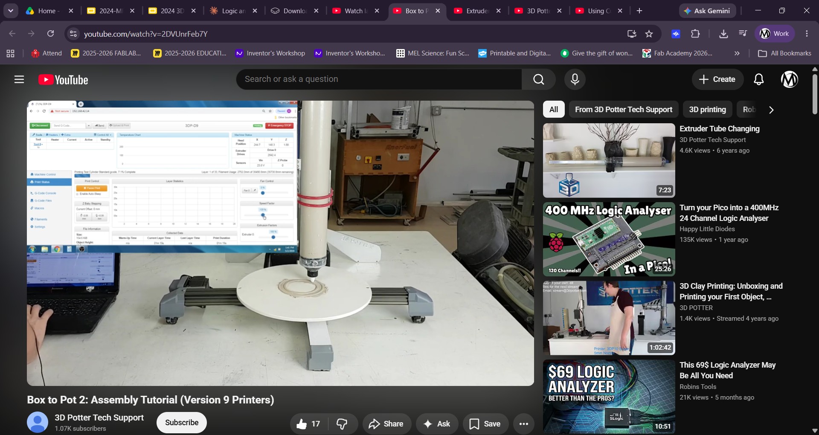Open the tab search dropdown arrow
819x435 pixels.
tap(11, 11)
